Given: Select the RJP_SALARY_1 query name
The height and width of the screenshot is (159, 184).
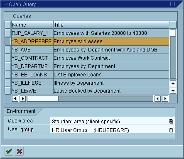Looking at the screenshot, I should tap(32, 33).
